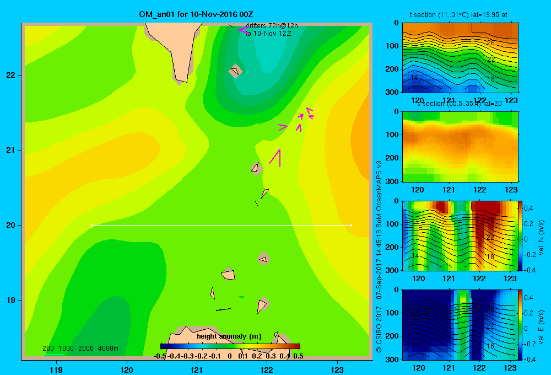Click the map title 'OM_an01 for 10-Nov-2016 00Z'
The height and width of the screenshot is (375, 551).
[196, 14]
